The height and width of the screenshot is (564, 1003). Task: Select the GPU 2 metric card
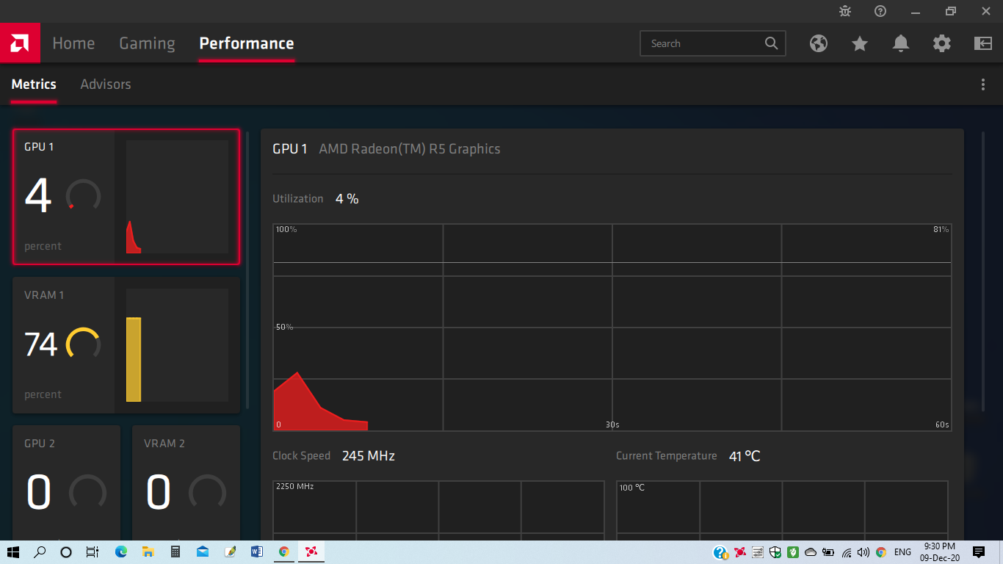66,483
